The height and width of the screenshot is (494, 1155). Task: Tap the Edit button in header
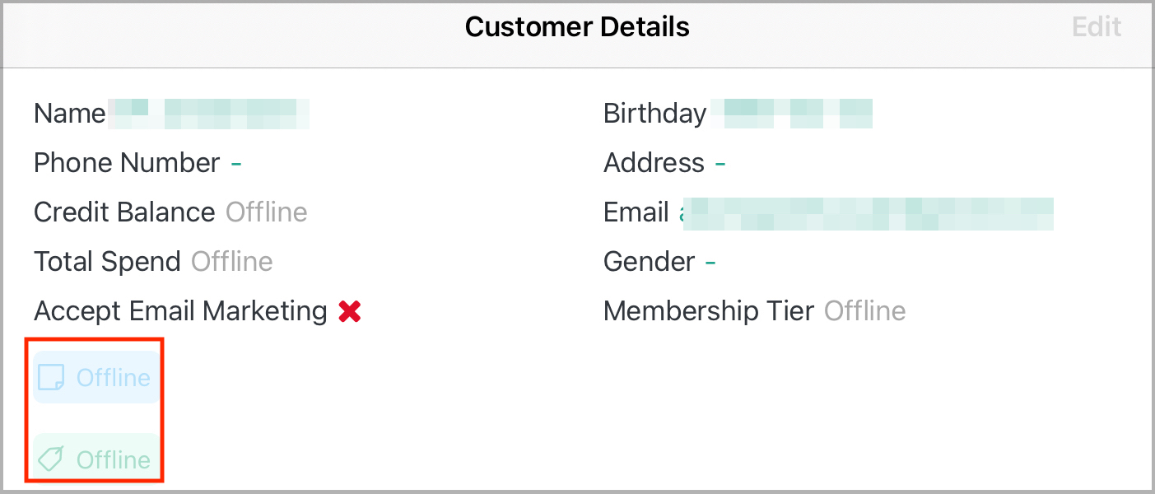coord(1097,27)
